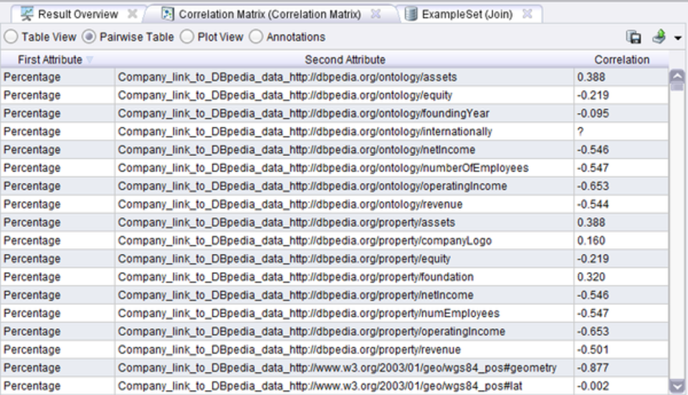Select the ontology/foundingYear attribute cell
This screenshot has height=395, width=688.
pos(345,114)
